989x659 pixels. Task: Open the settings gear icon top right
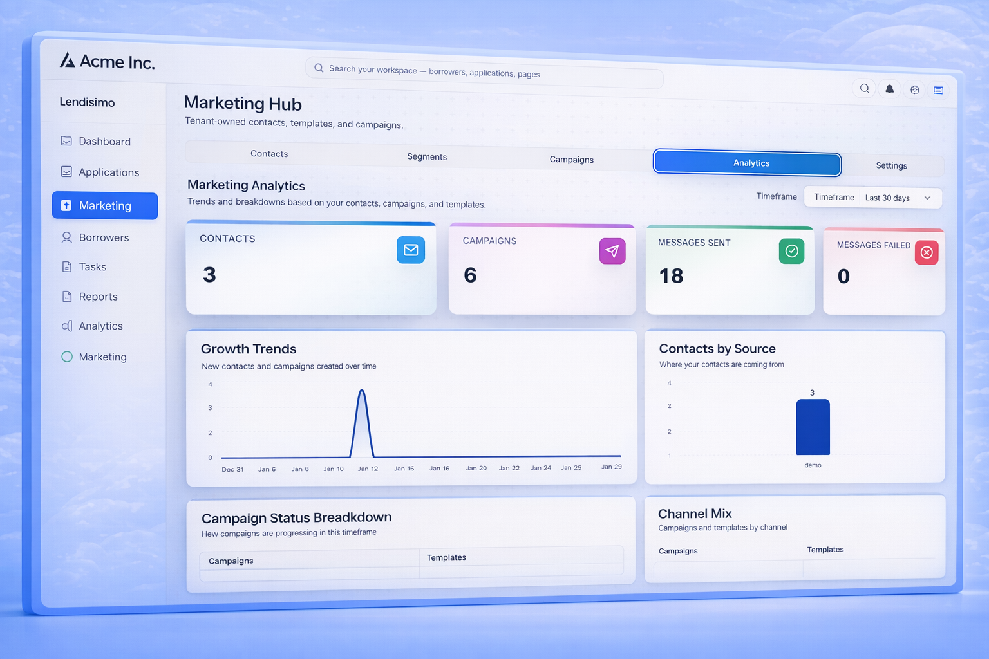pos(914,89)
